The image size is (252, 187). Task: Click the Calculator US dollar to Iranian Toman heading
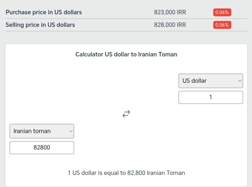tap(126, 54)
